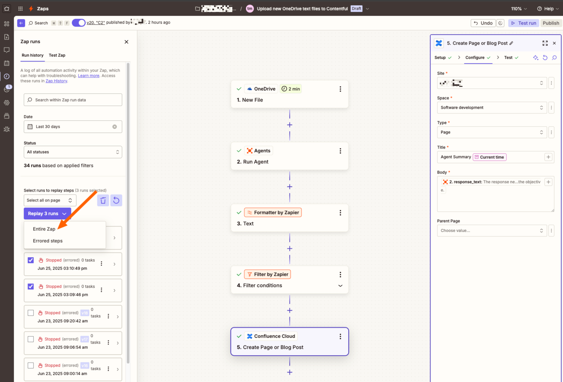Image resolution: width=563 pixels, height=382 pixels.
Task: Open the 110% zoom level dropdown
Action: coord(519,9)
